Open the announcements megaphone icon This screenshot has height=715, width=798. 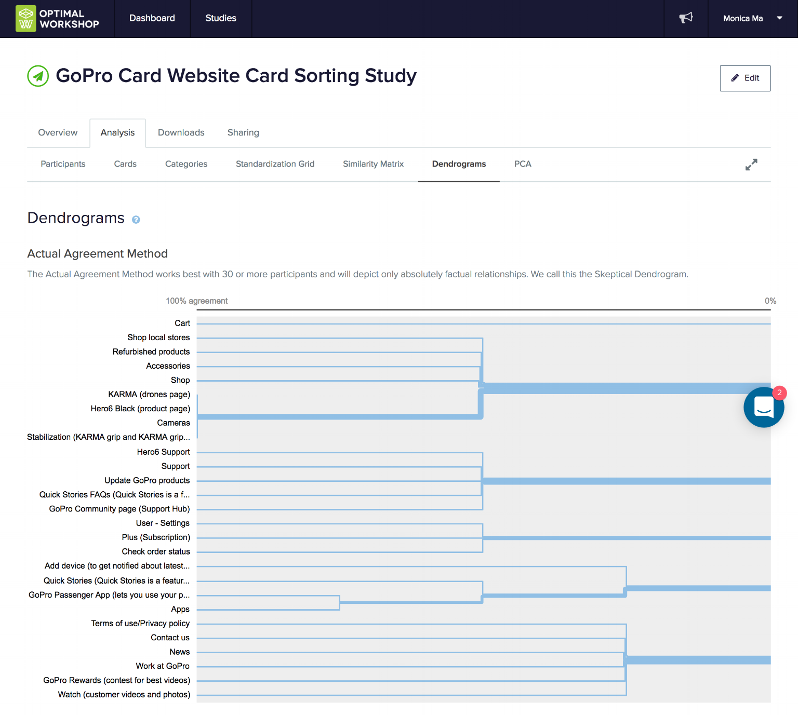686,18
